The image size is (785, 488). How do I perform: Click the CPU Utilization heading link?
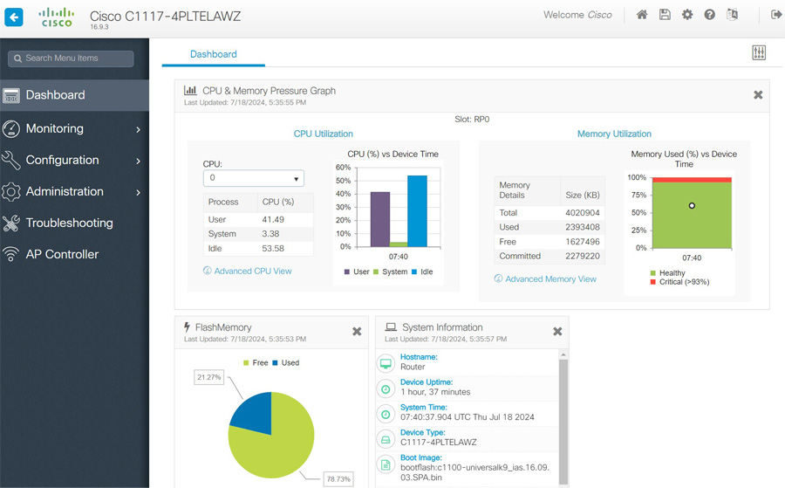pyautogui.click(x=324, y=134)
